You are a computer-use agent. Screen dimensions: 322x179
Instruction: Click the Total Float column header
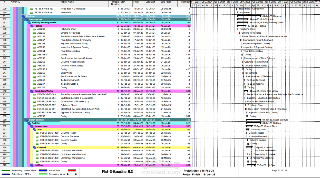tap(184, 4)
